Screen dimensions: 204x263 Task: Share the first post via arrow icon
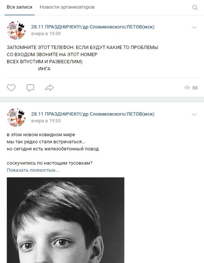click(x=49, y=88)
